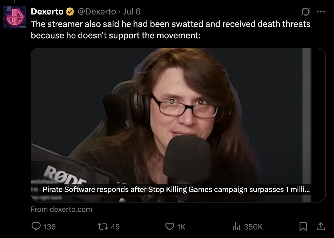334x238 pixels.
Task: Click the Grok explain-post icon
Action: pos(306,11)
